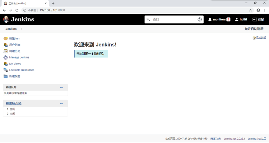The image size is (269, 143).
Task: Open the Chrome three-dot menu
Action: coord(265,10)
